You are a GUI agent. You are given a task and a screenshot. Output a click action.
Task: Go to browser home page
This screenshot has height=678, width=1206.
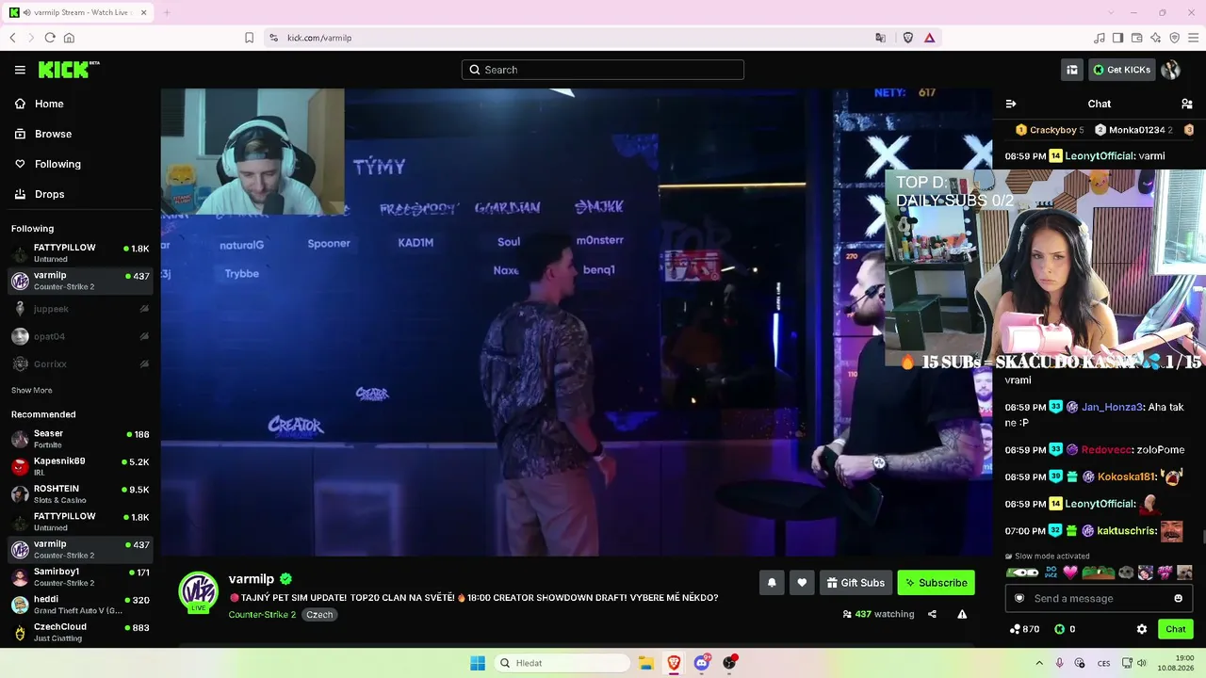pos(69,38)
